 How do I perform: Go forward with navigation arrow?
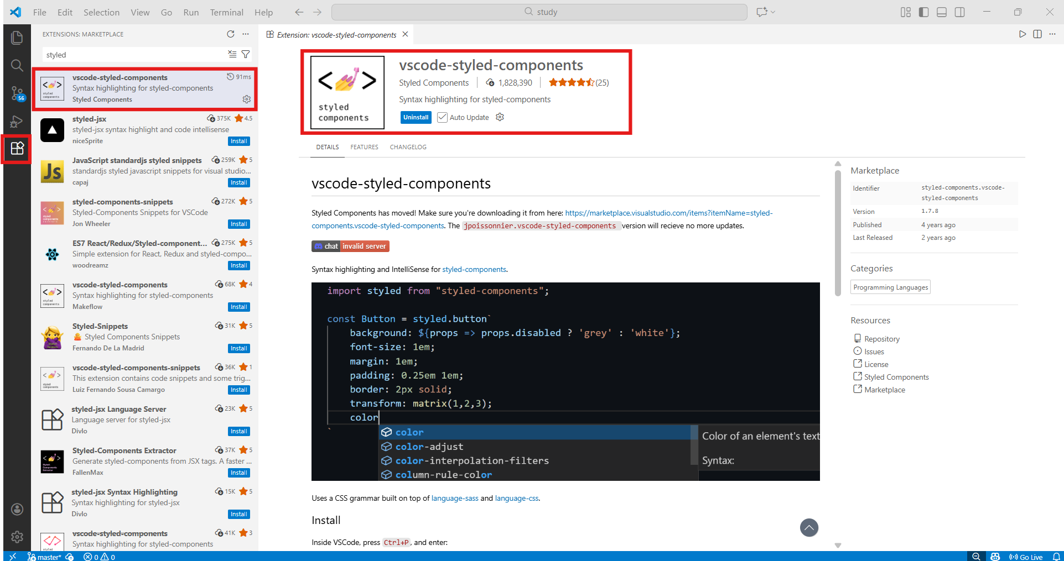click(x=317, y=12)
